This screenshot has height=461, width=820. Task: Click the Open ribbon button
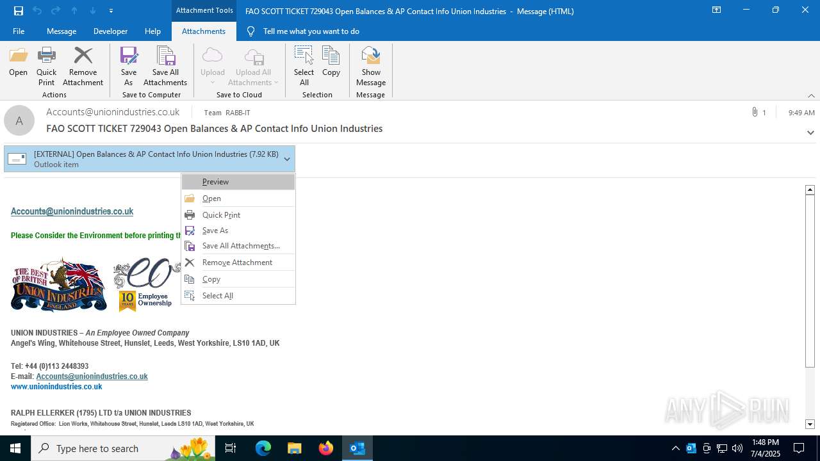click(18, 62)
